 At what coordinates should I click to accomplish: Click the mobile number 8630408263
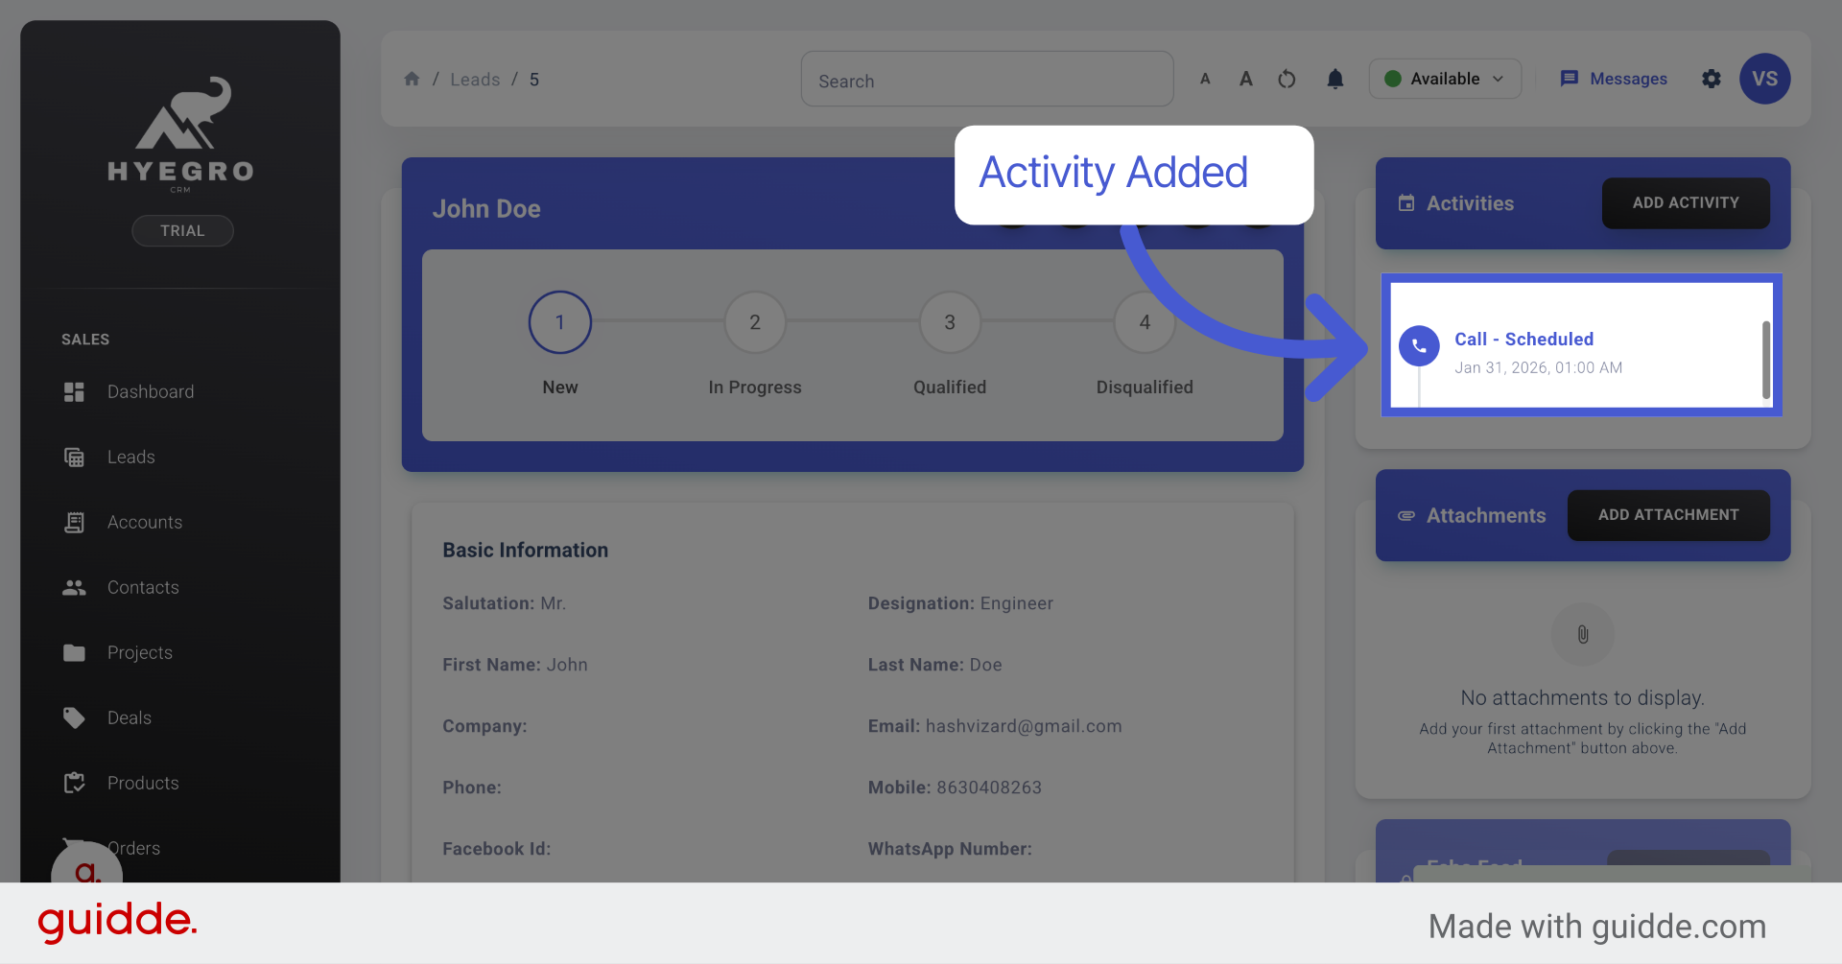click(x=989, y=788)
